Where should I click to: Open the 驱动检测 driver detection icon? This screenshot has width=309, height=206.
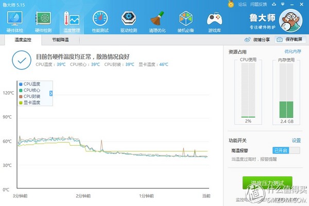tap(128, 19)
